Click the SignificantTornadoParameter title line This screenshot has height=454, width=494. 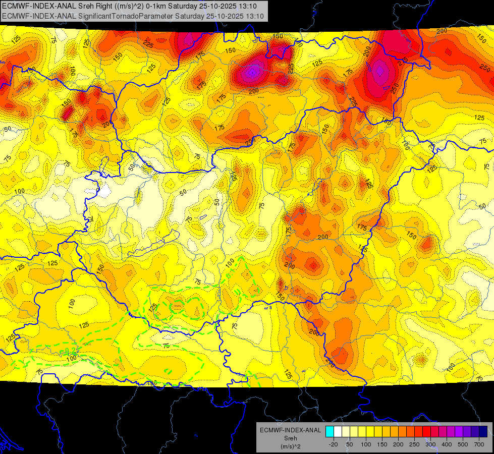point(133,16)
